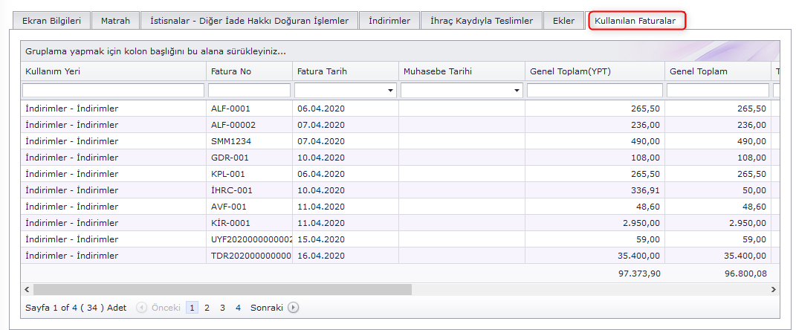Screen dimensions: 796x330
Task: Switch to the Ekran Bilgileri tab
Action: [x=51, y=21]
